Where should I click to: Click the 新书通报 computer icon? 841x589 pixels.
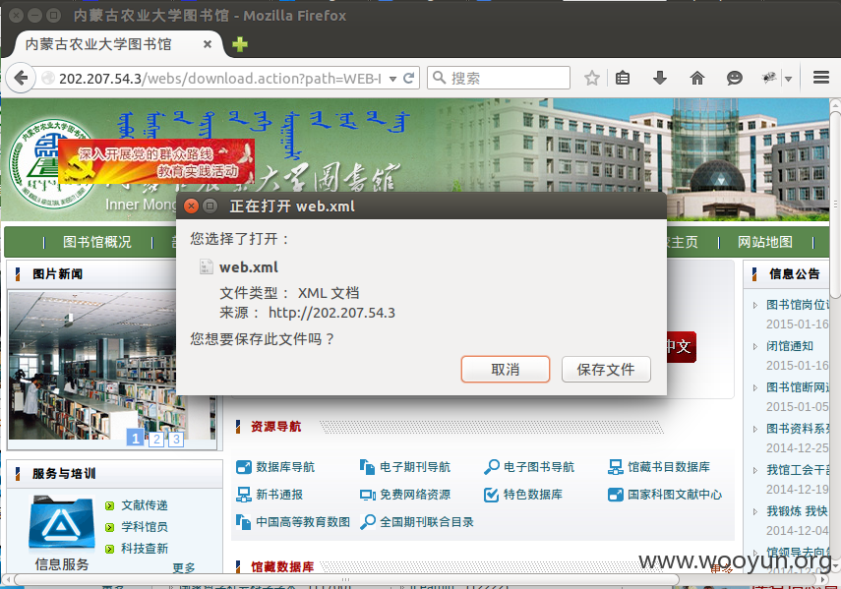click(x=244, y=495)
